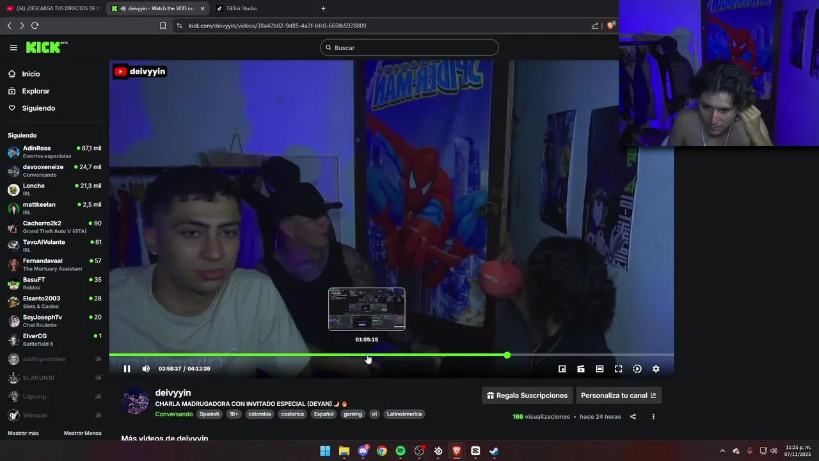Toggle theater mode in player
The width and height of the screenshot is (819, 461).
tap(600, 369)
